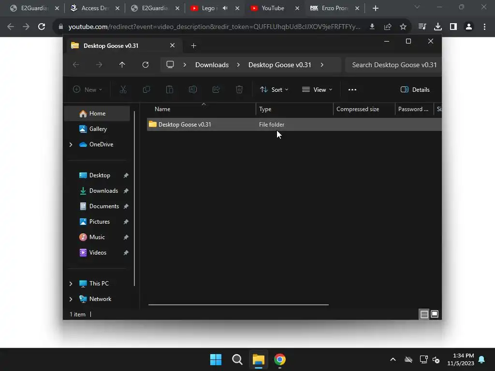495x371 pixels.
Task: Click Chrome icon on the taskbar
Action: [280, 359]
